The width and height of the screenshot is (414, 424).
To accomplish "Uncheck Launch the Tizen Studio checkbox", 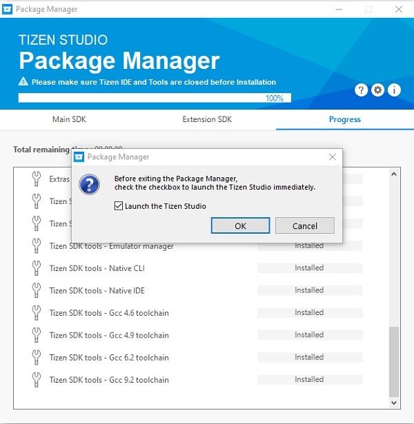I will pos(119,205).
